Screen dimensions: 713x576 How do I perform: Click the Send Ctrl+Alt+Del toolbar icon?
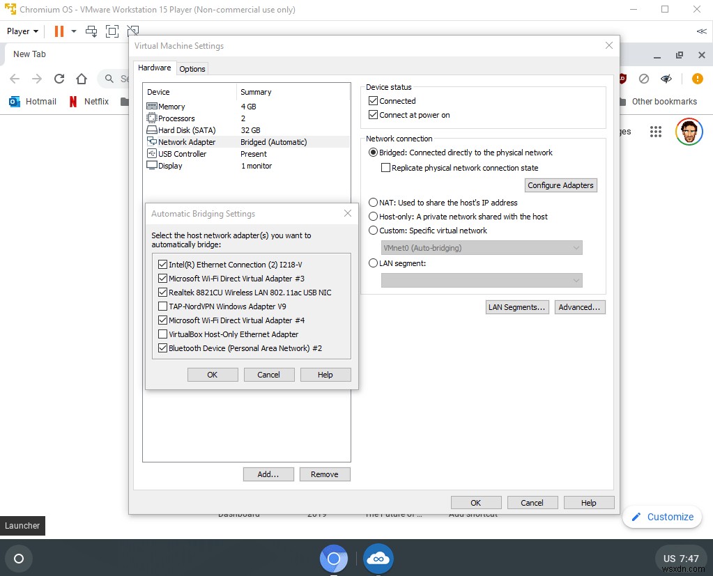click(90, 31)
